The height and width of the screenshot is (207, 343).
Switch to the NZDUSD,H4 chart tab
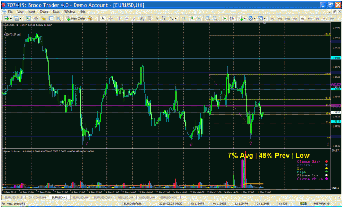[125, 197]
